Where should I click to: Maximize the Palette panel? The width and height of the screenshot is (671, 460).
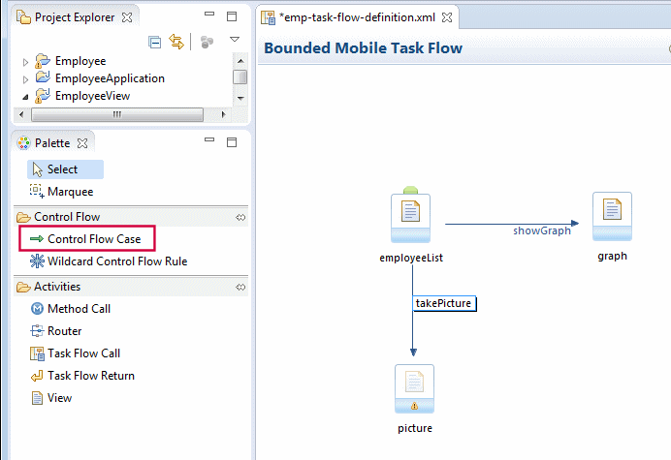232,142
